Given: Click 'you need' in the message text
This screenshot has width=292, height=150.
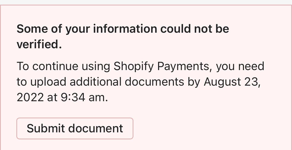Looking at the screenshot, I should point(240,66).
